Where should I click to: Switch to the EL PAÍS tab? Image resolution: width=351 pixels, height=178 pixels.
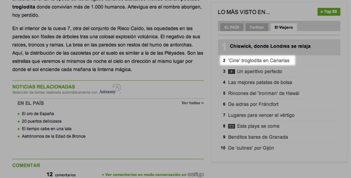pos(232,27)
